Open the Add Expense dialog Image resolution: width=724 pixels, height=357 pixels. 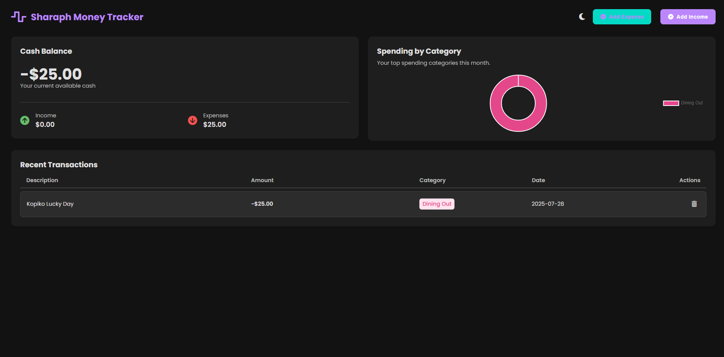pyautogui.click(x=622, y=17)
